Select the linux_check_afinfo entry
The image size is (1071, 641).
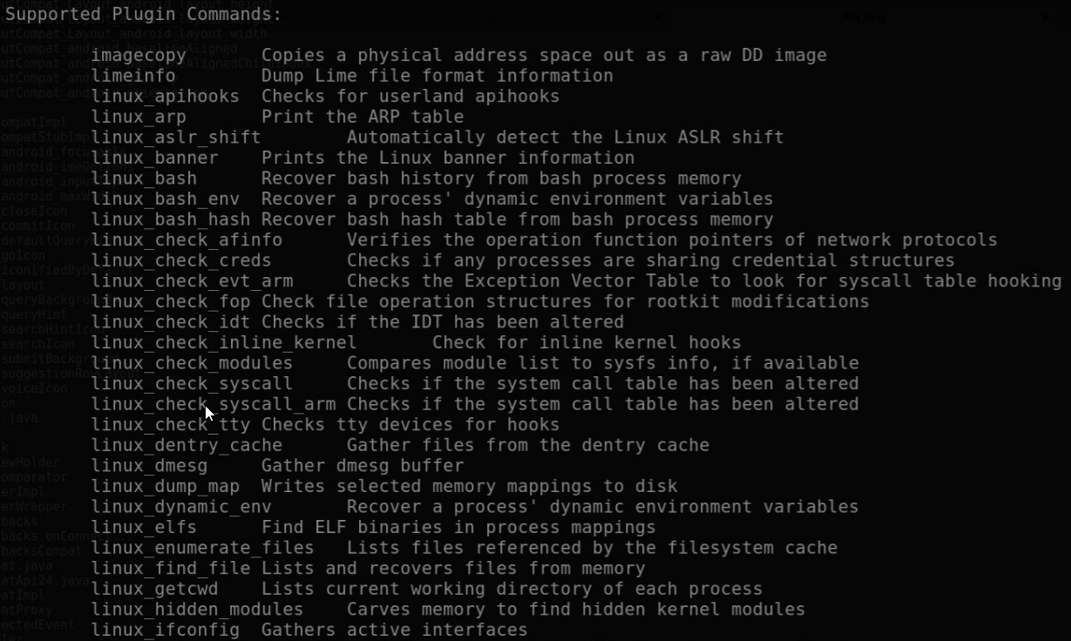point(187,240)
